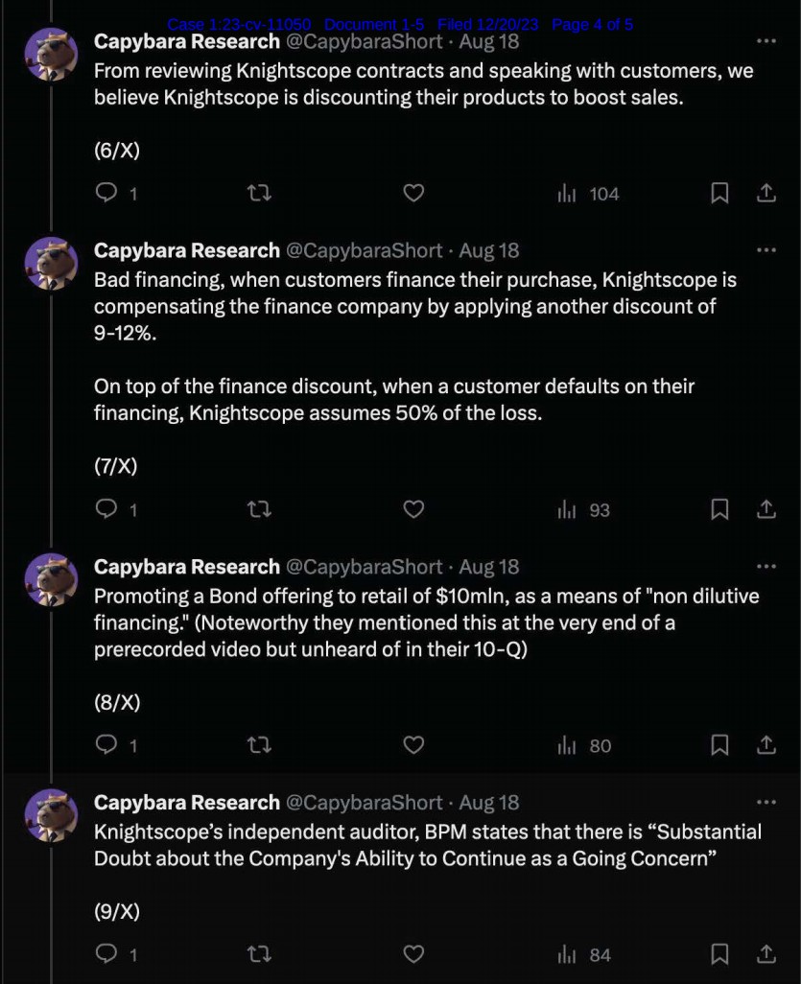Image resolution: width=801 pixels, height=984 pixels.
Task: Reply to the Bond offering tweet
Action: click(x=107, y=745)
